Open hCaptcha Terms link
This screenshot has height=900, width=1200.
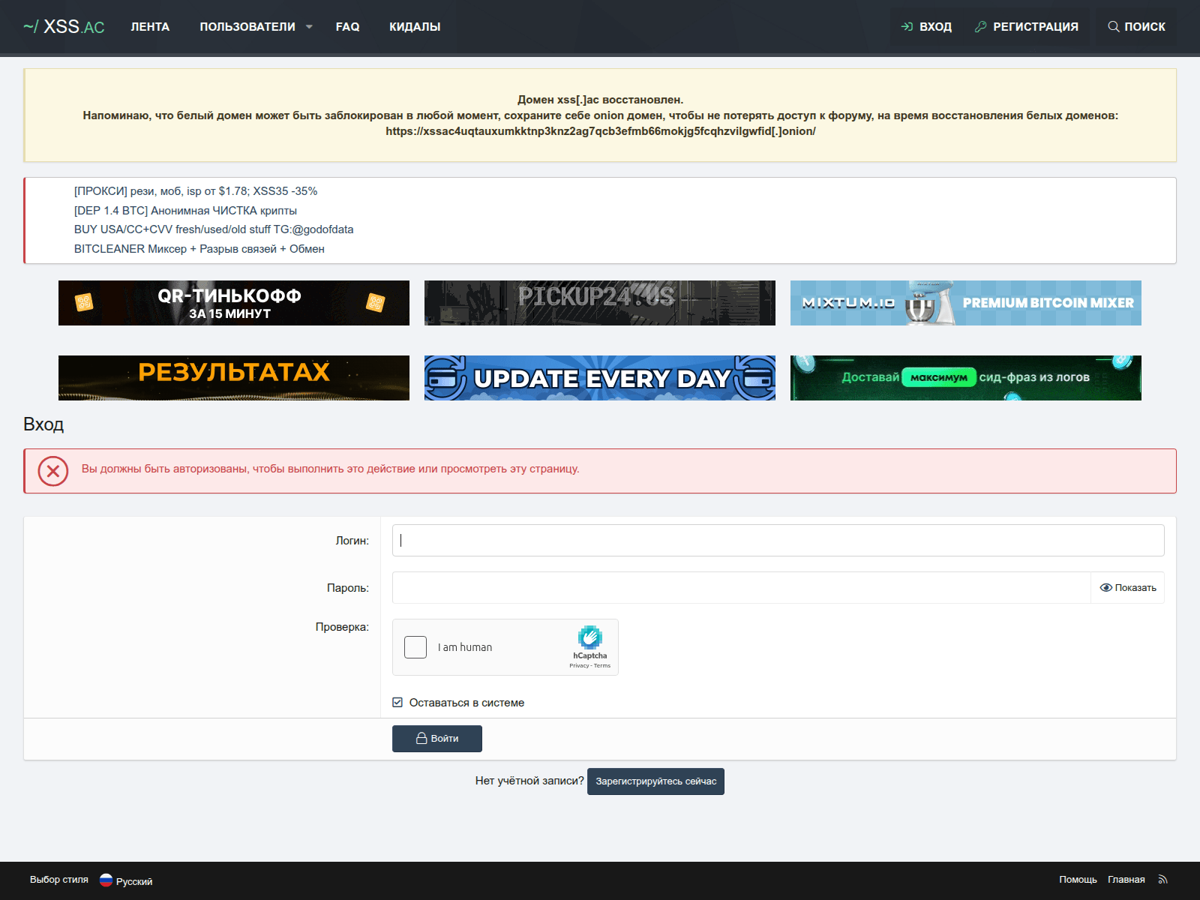pos(602,666)
